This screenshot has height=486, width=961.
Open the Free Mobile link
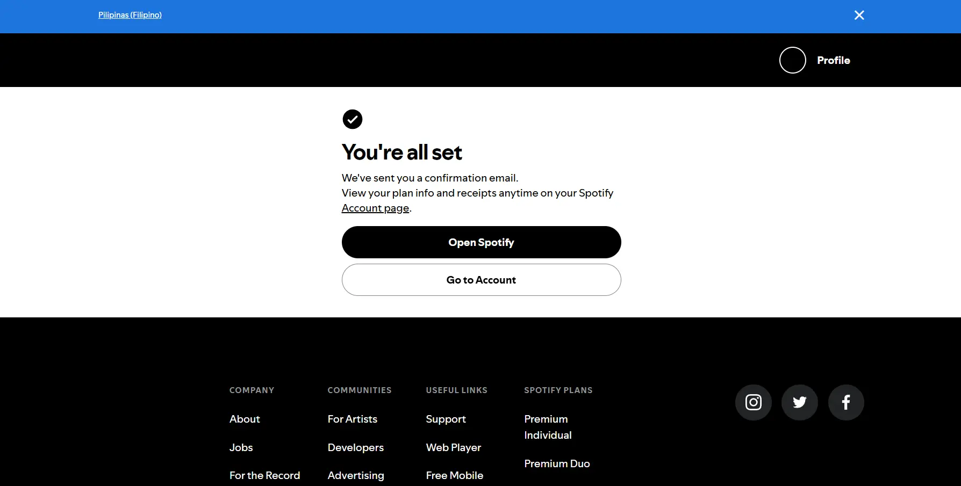coord(455,475)
